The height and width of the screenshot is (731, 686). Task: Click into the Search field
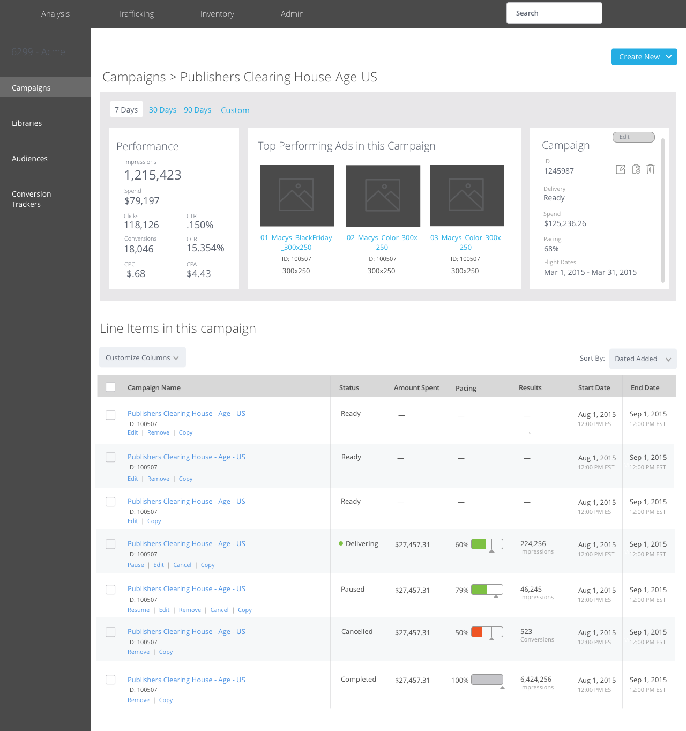(554, 13)
